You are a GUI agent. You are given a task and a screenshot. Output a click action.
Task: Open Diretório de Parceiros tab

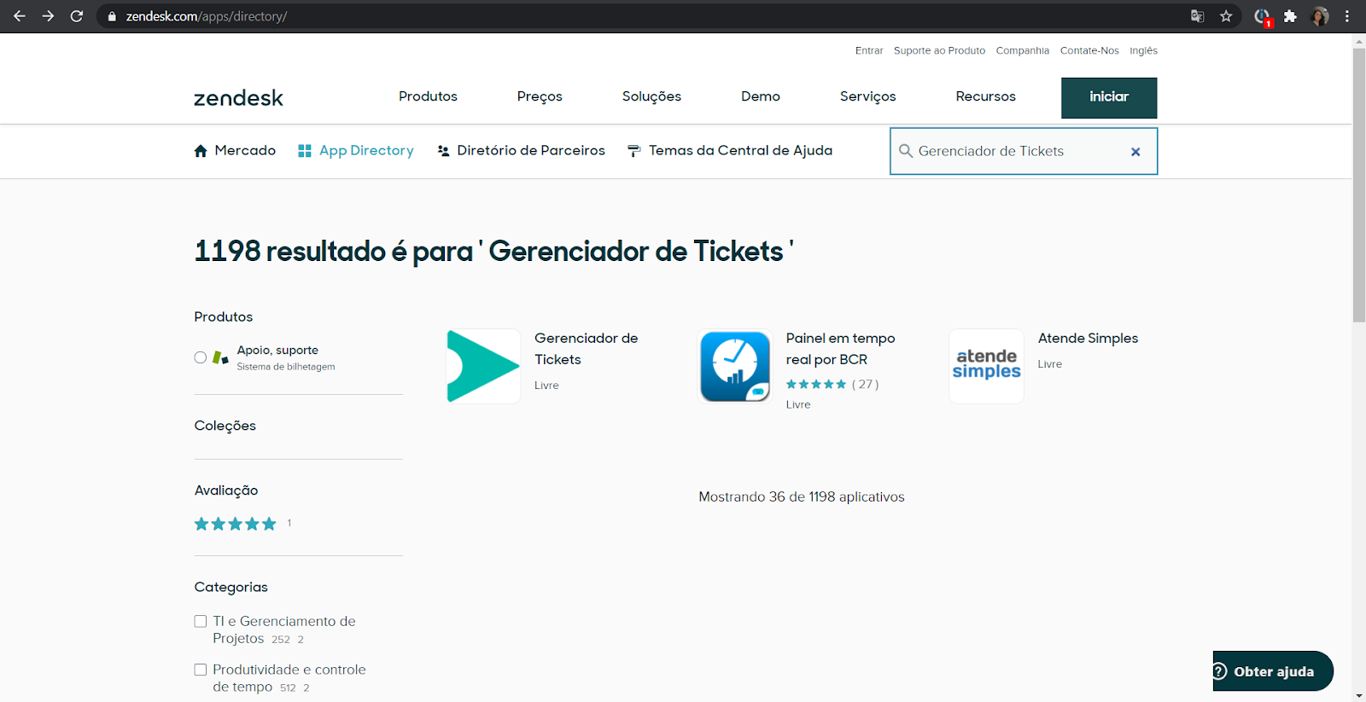[521, 151]
